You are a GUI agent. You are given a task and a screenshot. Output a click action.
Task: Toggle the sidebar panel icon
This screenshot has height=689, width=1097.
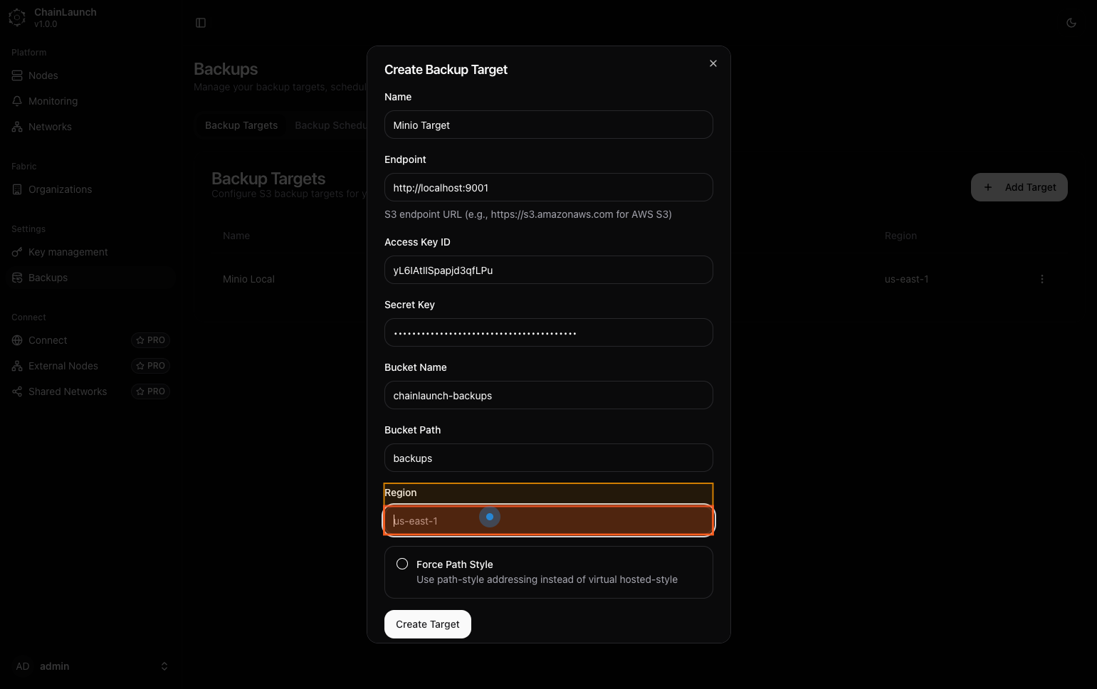point(201,23)
